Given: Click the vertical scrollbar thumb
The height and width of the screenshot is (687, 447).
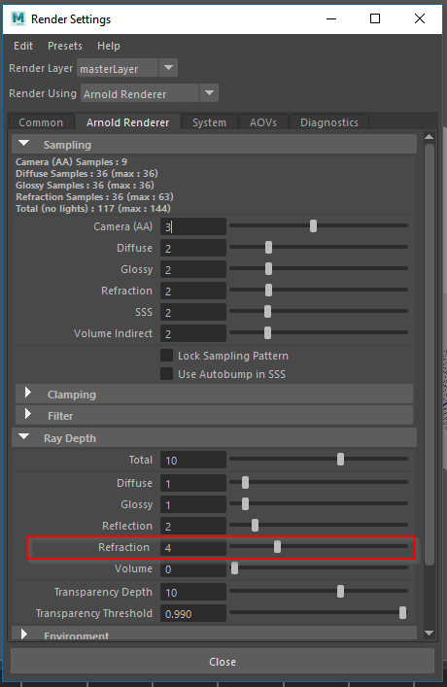Looking at the screenshot, I should pyautogui.click(x=430, y=354).
